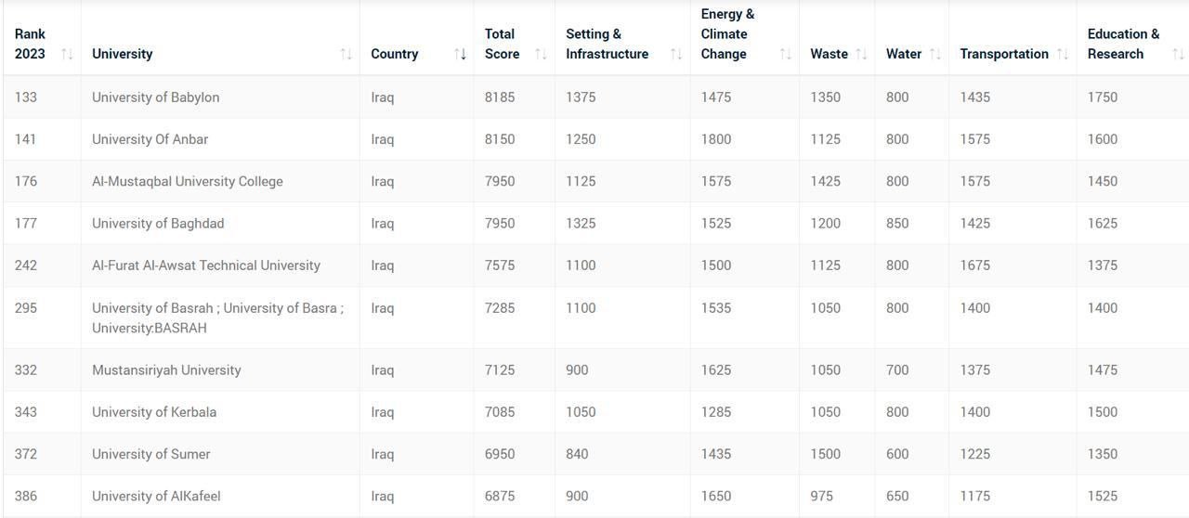Select University Of Anbar name

point(150,139)
